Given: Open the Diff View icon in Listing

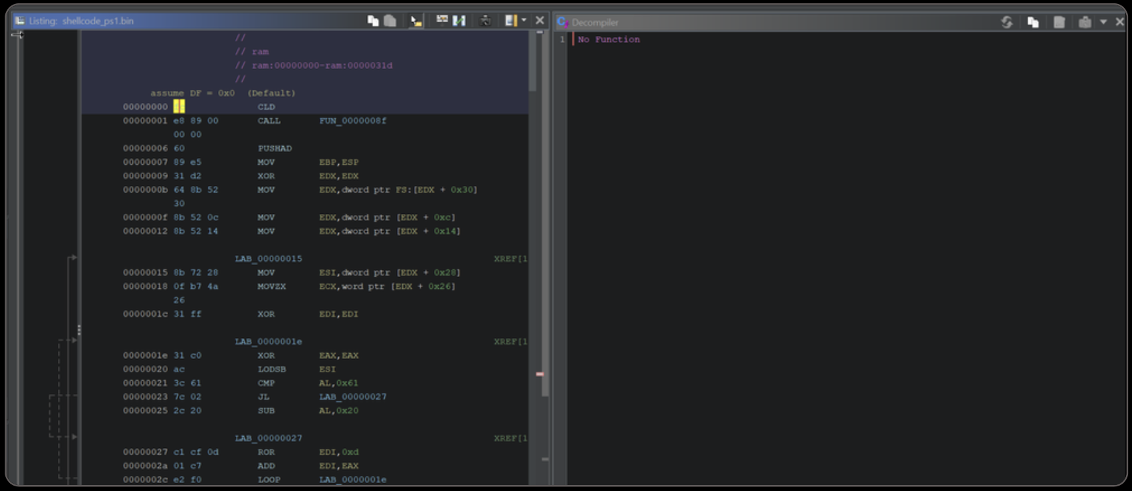Looking at the screenshot, I should click(459, 21).
